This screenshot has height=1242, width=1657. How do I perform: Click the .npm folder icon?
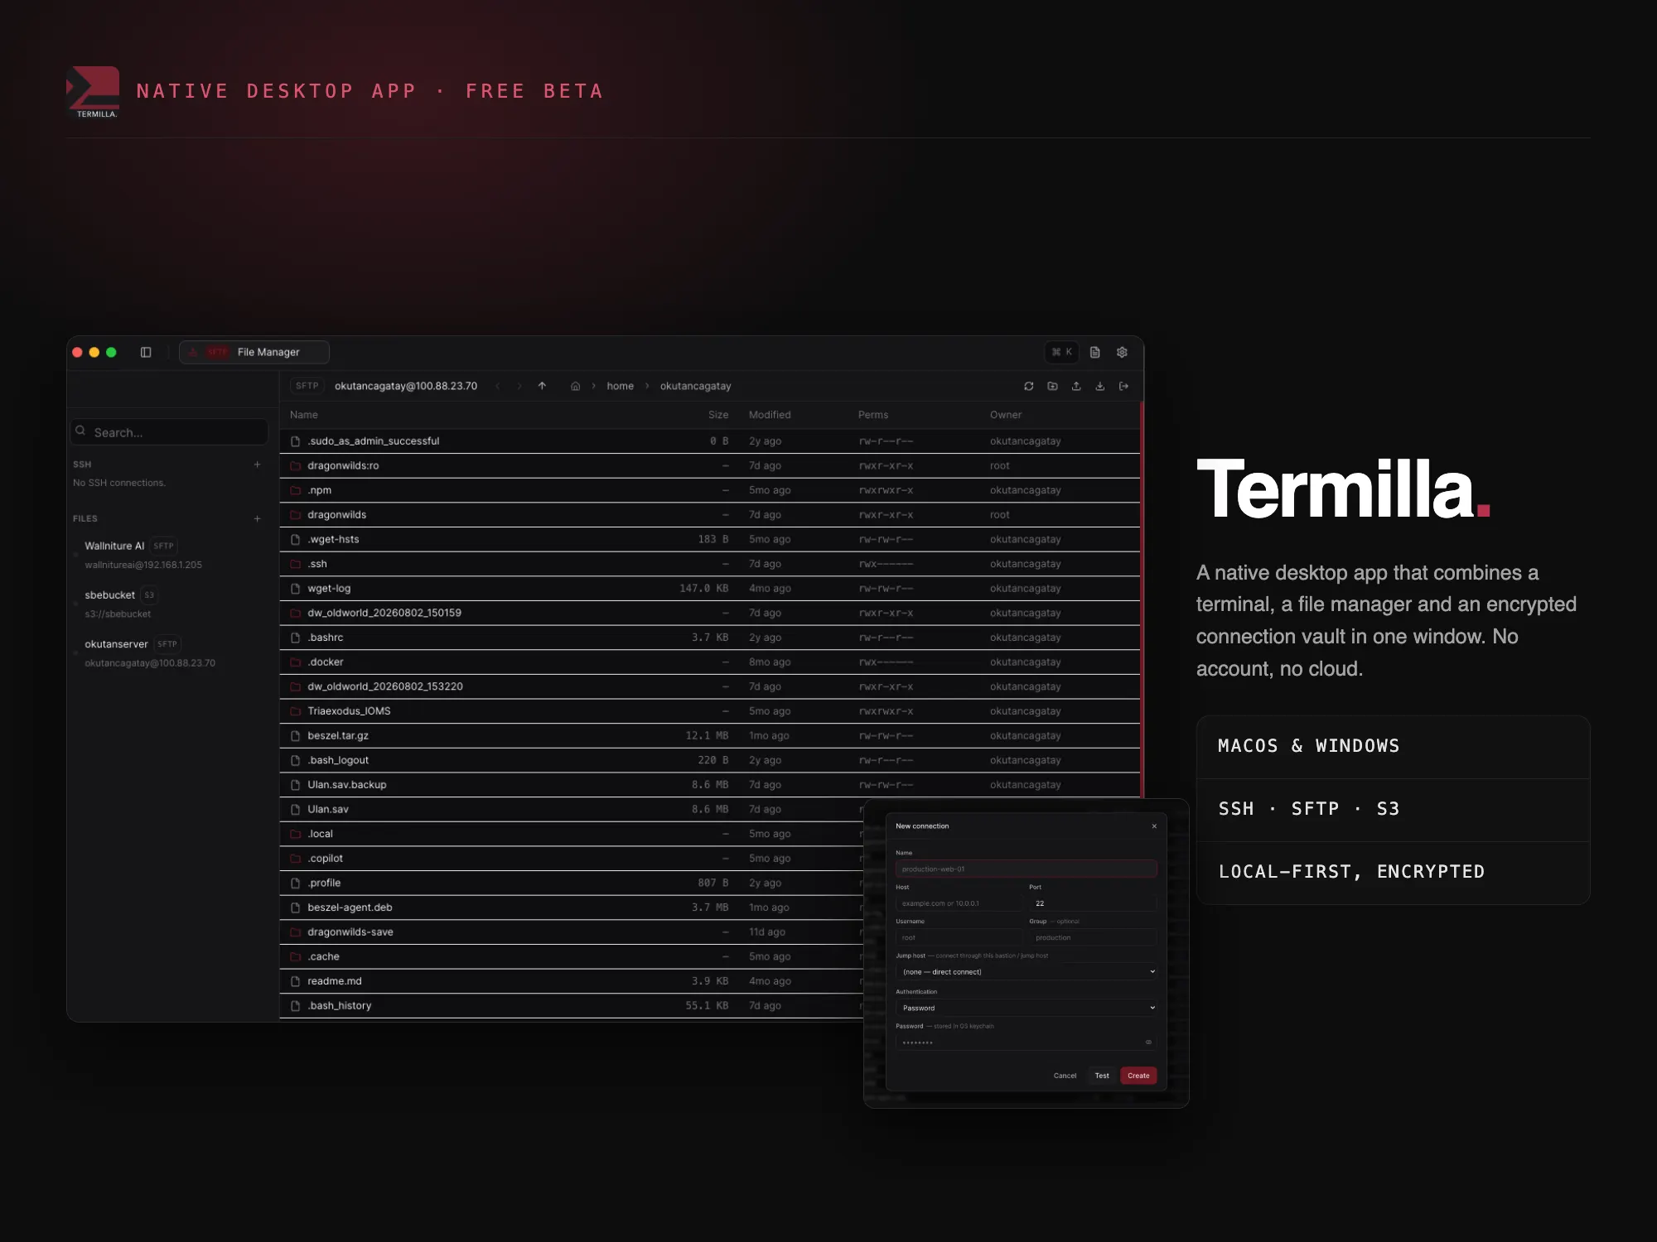(x=295, y=490)
